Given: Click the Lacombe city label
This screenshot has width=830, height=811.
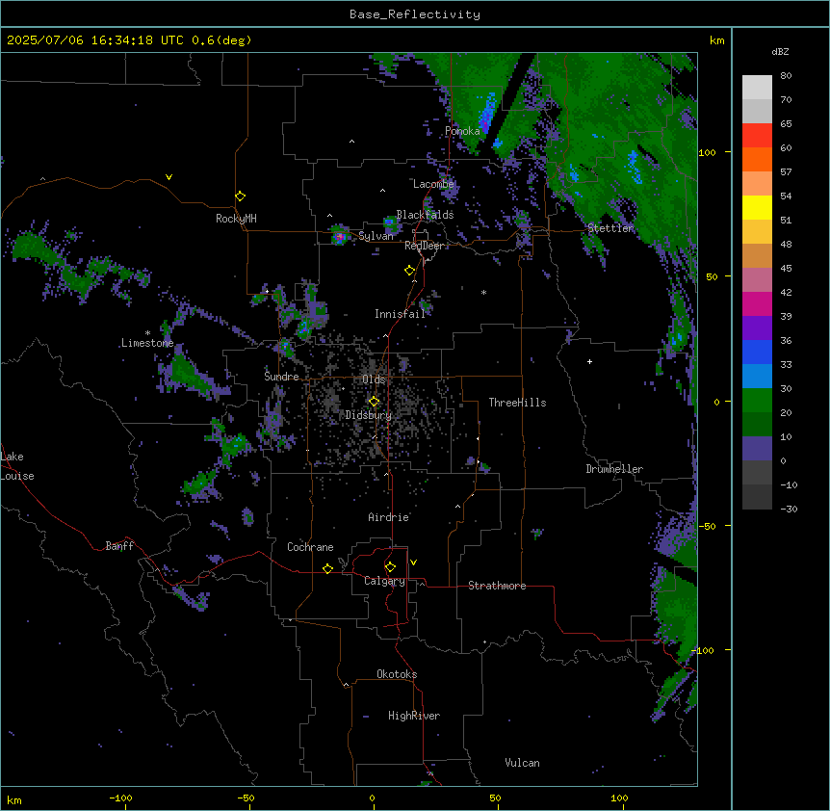Looking at the screenshot, I should pyautogui.click(x=433, y=184).
